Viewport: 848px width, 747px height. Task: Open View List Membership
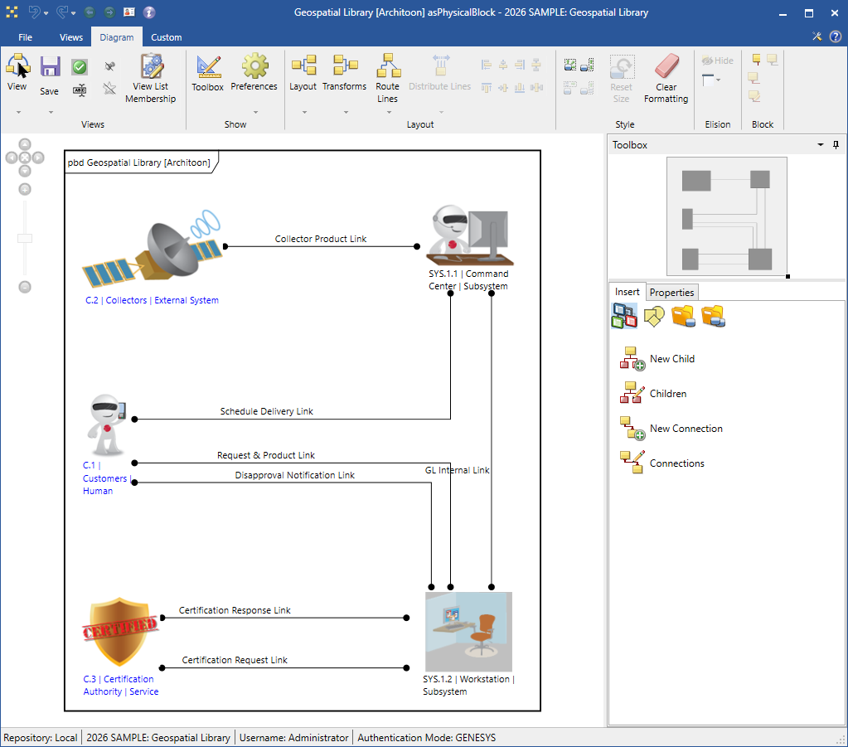(x=151, y=79)
